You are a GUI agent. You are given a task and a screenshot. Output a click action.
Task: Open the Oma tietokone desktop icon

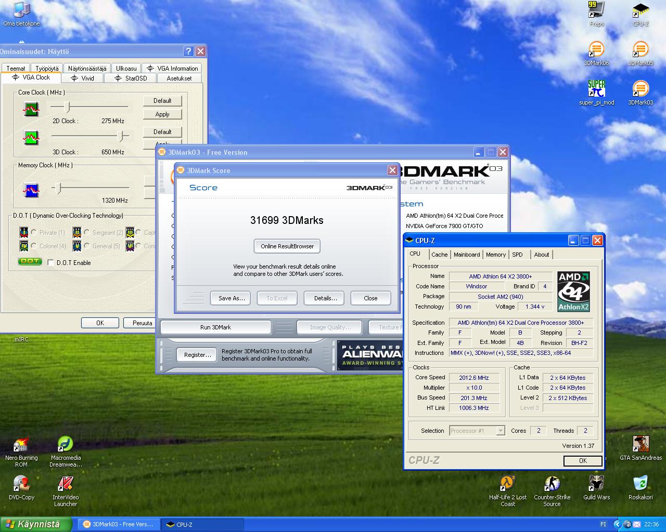click(x=21, y=14)
